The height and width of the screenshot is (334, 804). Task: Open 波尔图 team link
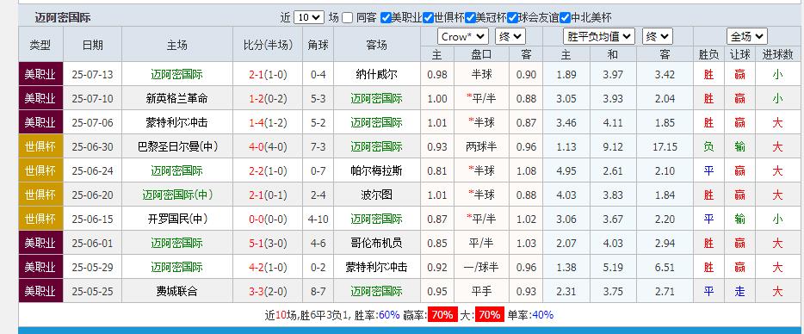click(x=376, y=195)
